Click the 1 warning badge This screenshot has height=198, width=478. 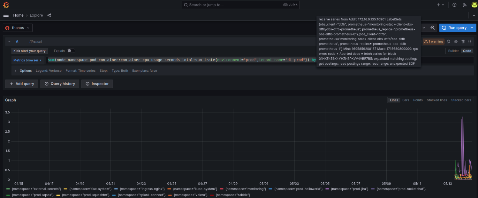pyautogui.click(x=434, y=41)
